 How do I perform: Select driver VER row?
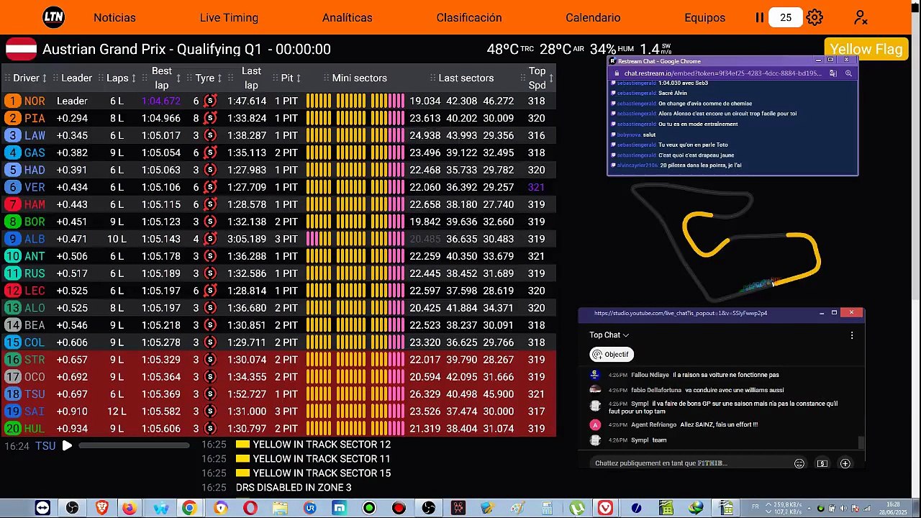tap(278, 187)
